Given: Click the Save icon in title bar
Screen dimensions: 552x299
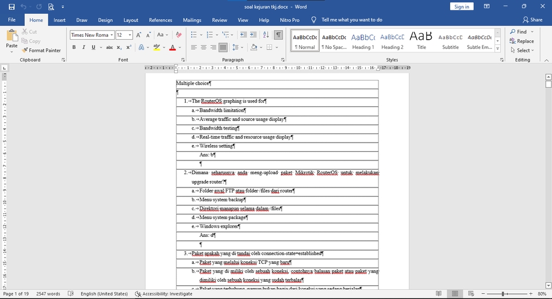Looking at the screenshot, I should (11, 7).
